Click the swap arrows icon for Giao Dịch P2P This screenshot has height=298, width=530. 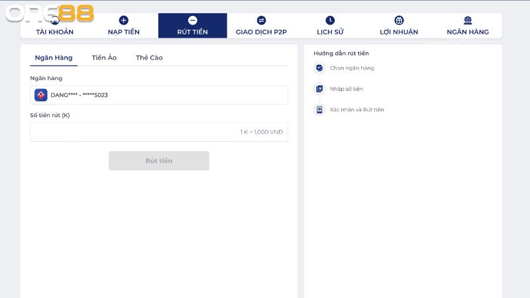261,21
